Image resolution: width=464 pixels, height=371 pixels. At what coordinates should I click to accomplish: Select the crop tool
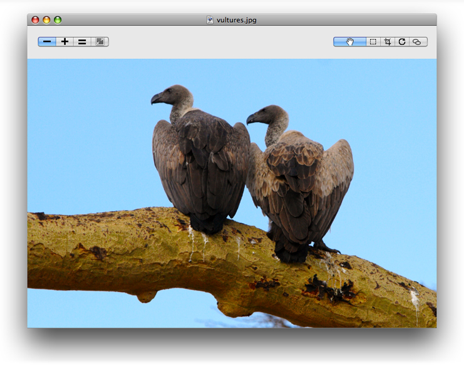tap(388, 42)
